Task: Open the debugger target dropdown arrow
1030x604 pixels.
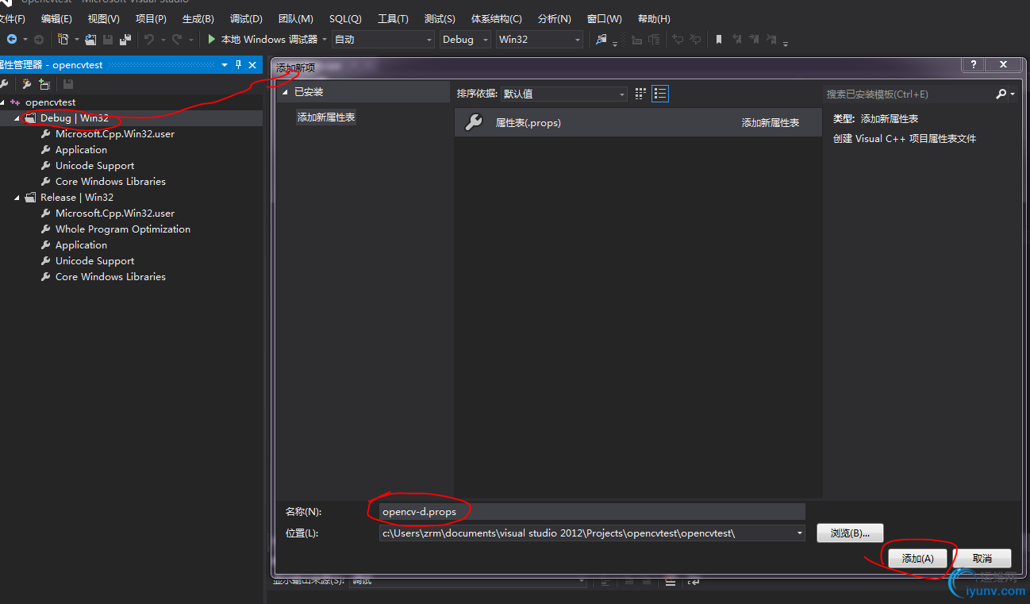Action: click(x=324, y=39)
